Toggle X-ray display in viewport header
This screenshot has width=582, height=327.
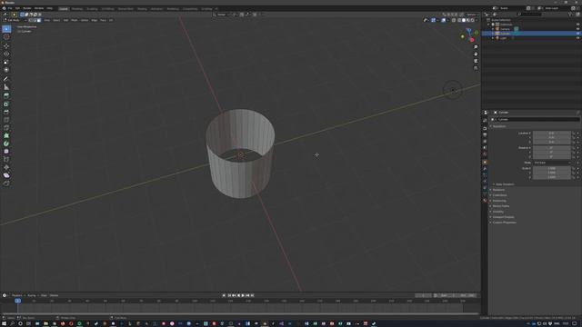point(454,20)
